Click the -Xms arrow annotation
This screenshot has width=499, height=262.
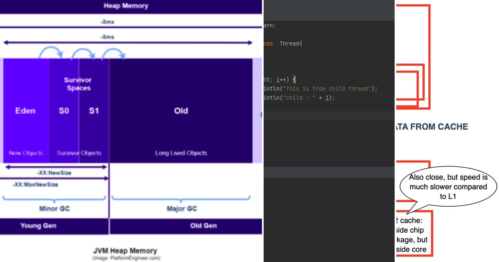coord(107,37)
